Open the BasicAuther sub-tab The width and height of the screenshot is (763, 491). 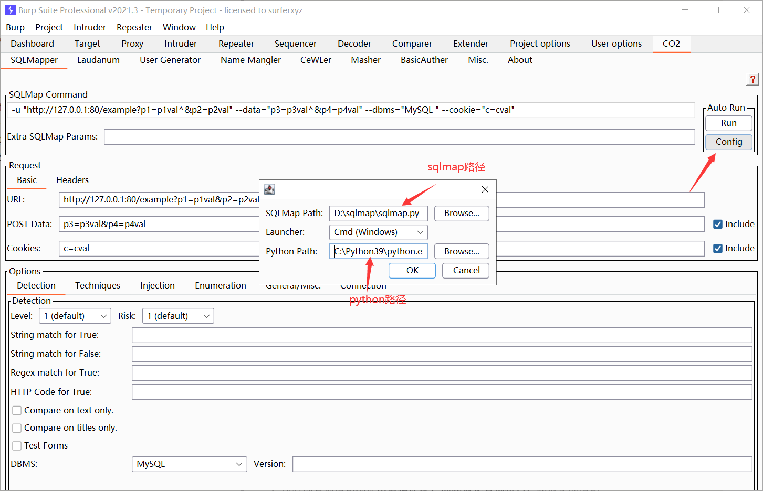tap(424, 60)
